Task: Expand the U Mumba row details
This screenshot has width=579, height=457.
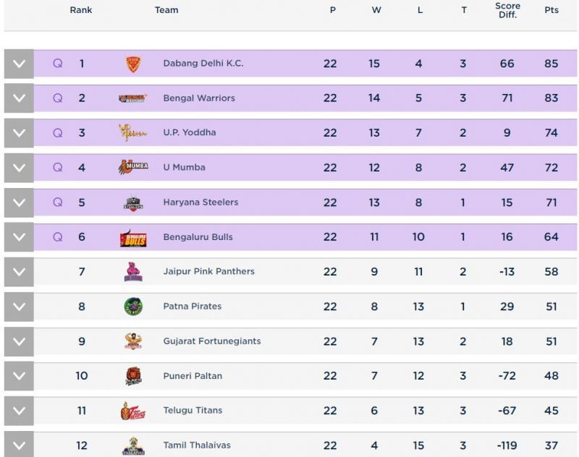Action: tap(19, 168)
